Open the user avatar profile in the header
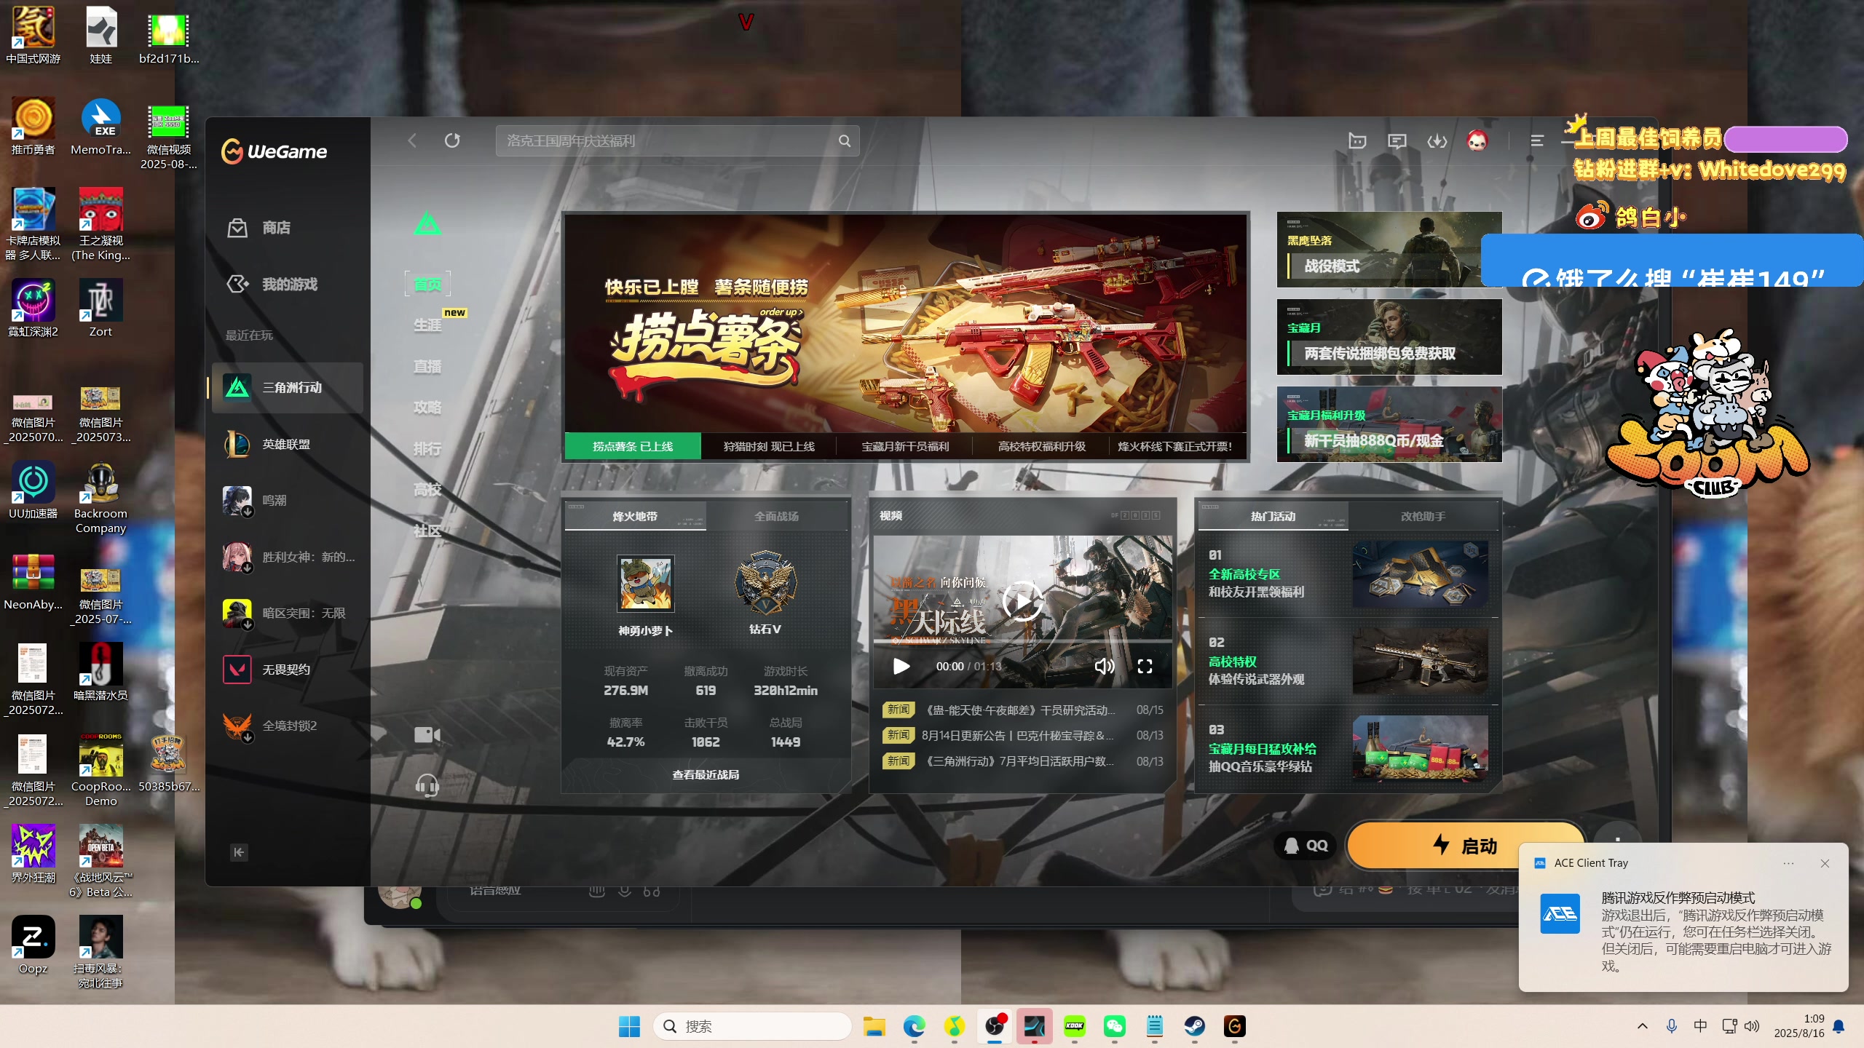This screenshot has width=1864, height=1048. coord(1477,140)
